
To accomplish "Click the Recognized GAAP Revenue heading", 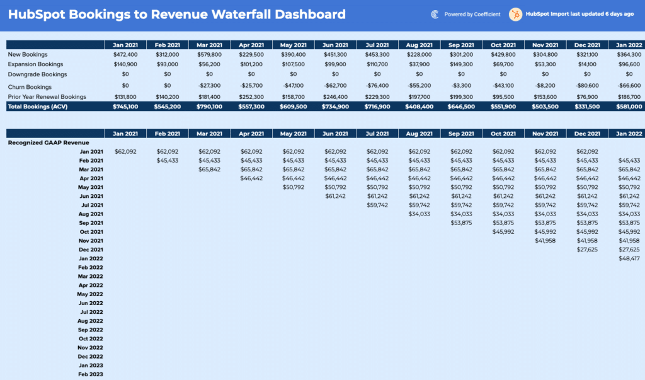I will pos(49,142).
